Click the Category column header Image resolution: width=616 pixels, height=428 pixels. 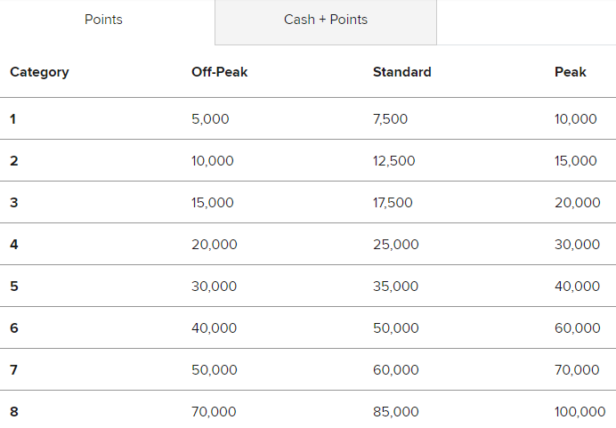(39, 72)
